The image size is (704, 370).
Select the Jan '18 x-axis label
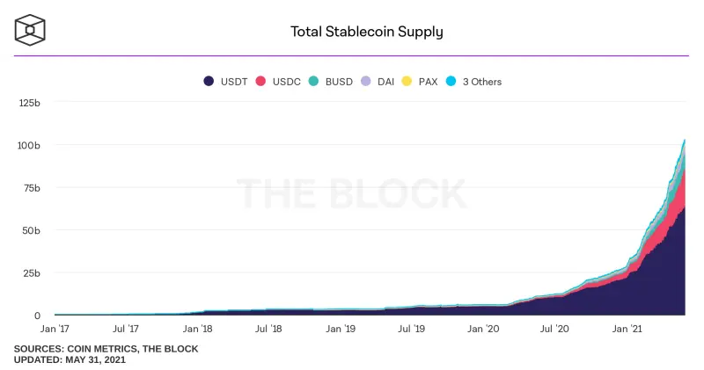click(197, 329)
